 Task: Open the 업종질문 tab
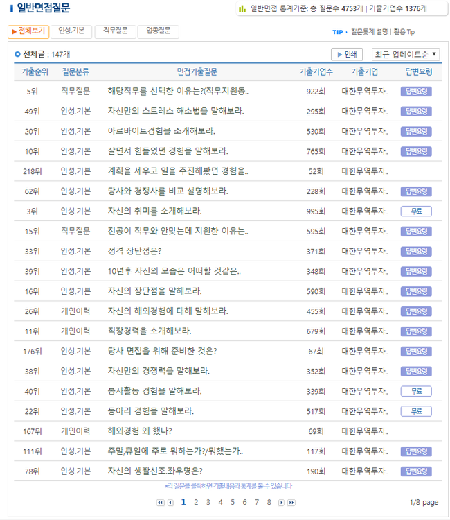[x=159, y=31]
